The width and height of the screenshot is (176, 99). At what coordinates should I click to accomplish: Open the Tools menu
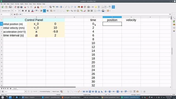(34, 4)
